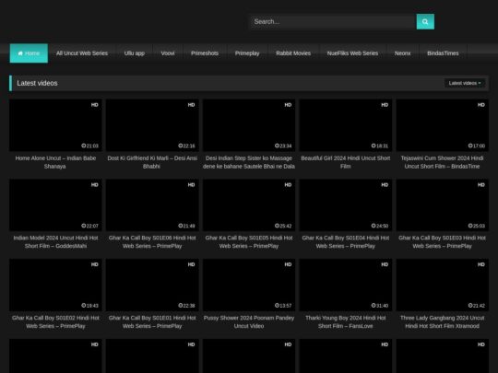
Task: Select the Primeplay menu item
Action: point(247,53)
